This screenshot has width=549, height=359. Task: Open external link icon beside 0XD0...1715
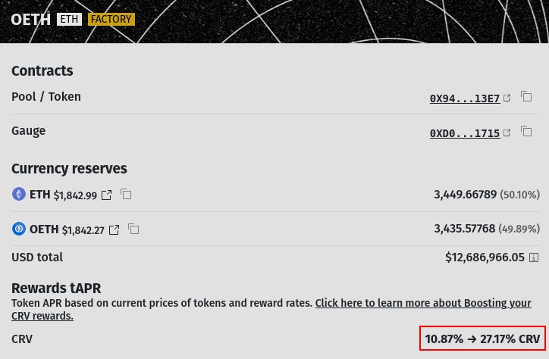507,133
